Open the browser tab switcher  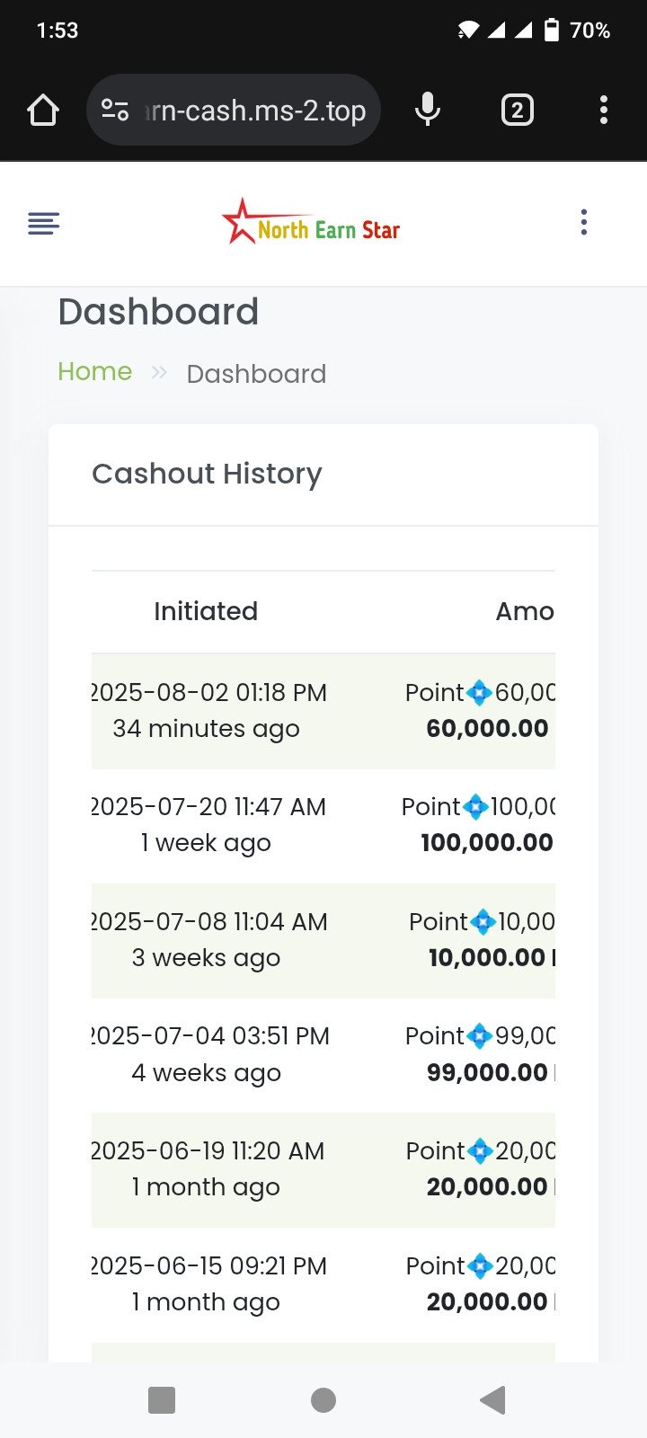coord(517,111)
